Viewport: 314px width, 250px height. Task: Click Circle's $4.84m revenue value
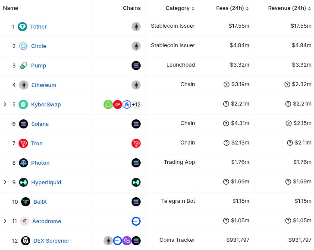pyautogui.click(x=301, y=45)
